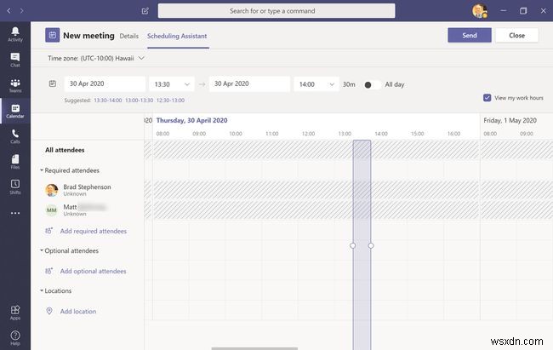The image size is (553, 350).
Task: Click Brad Stephenson's avatar
Action: coord(52,190)
